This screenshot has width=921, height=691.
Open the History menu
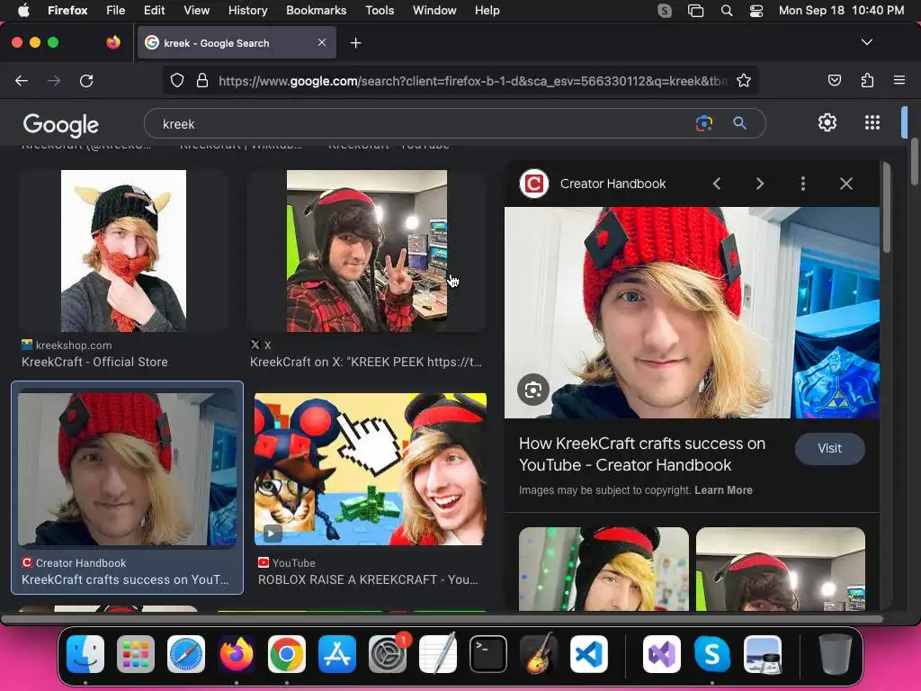pyautogui.click(x=248, y=11)
